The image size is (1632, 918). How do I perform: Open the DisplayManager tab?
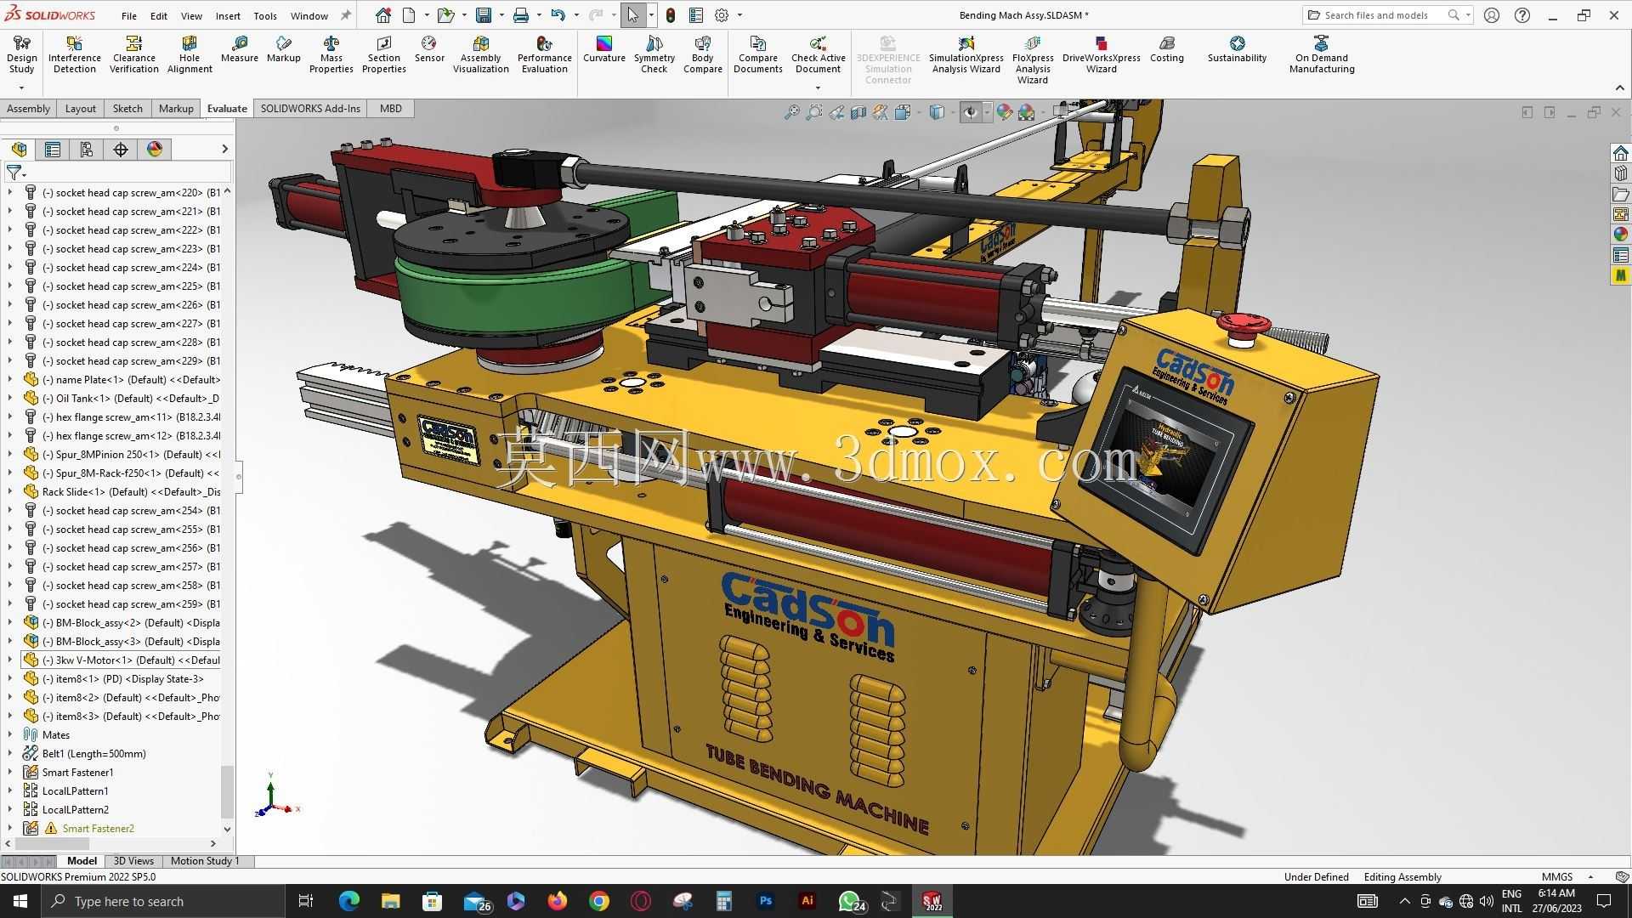155,150
